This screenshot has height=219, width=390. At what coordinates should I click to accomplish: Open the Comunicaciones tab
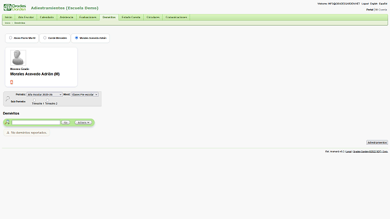click(176, 18)
